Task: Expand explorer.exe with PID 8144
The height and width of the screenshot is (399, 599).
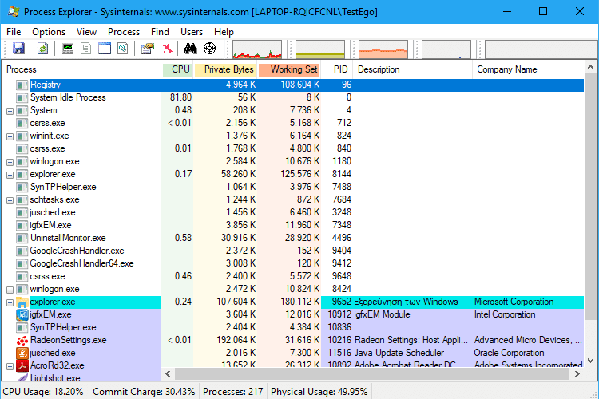Action: pos(10,175)
